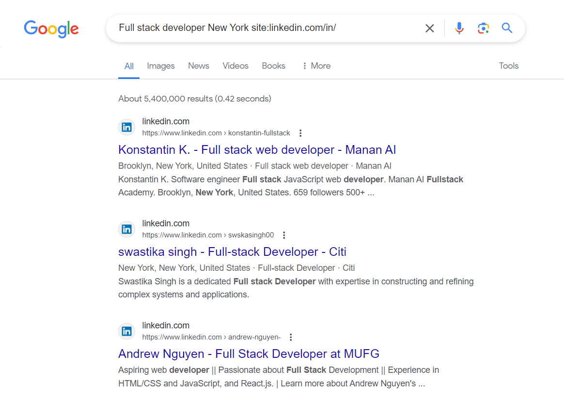Open the Tools filter options

pos(508,66)
